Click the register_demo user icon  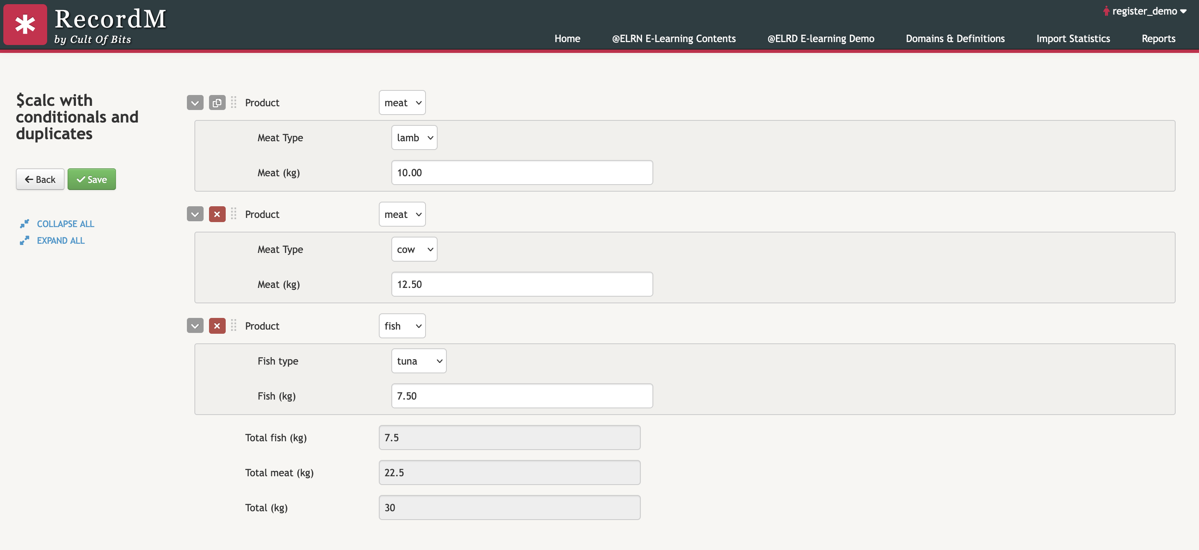point(1106,11)
